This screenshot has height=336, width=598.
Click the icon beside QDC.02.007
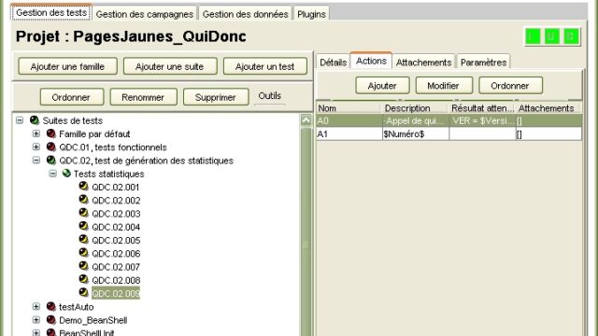point(83,266)
